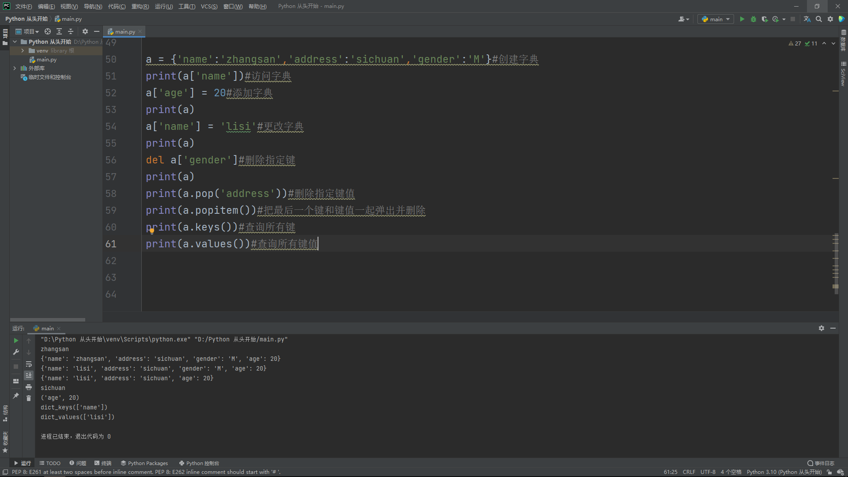The height and width of the screenshot is (477, 848).
Task: Click the Project panel's horizontal scrollbar
Action: click(x=48, y=320)
